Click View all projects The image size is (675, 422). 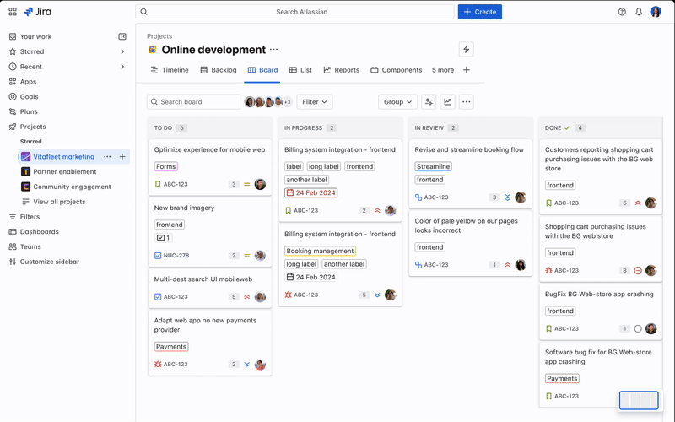click(59, 202)
